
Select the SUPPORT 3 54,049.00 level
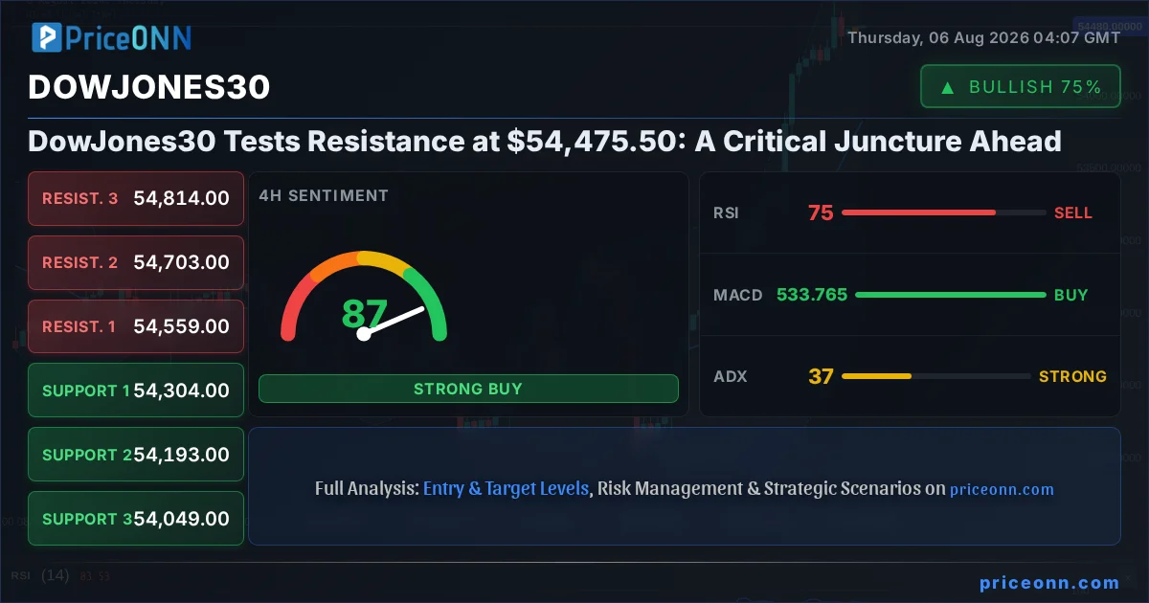[136, 519]
